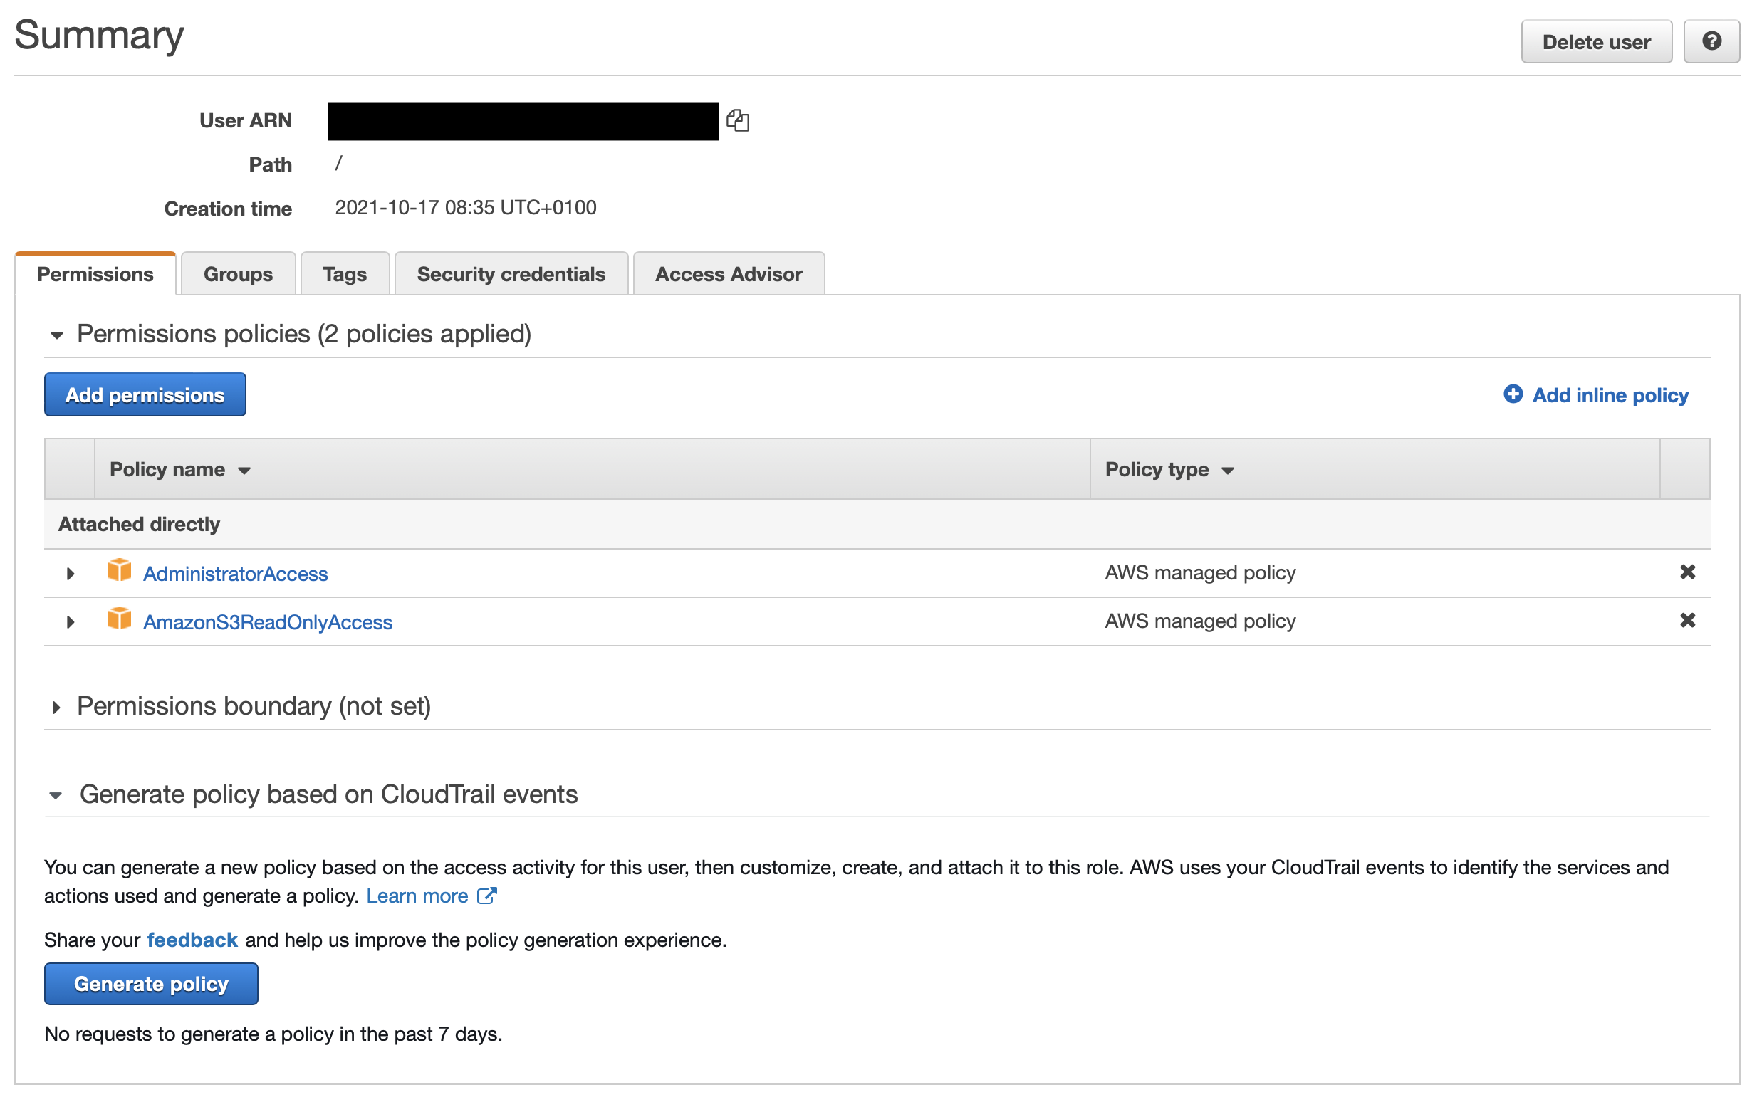Click the Add permissions button
The width and height of the screenshot is (1752, 1102).
[145, 395]
